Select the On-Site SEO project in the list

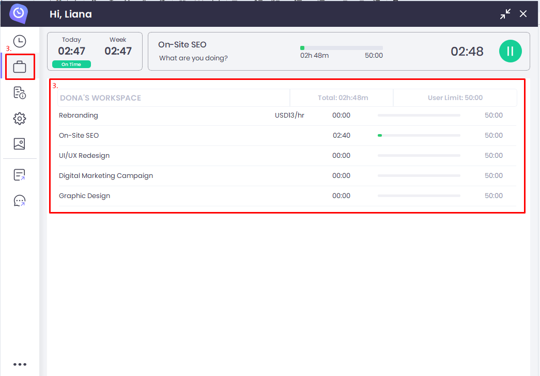287,136
